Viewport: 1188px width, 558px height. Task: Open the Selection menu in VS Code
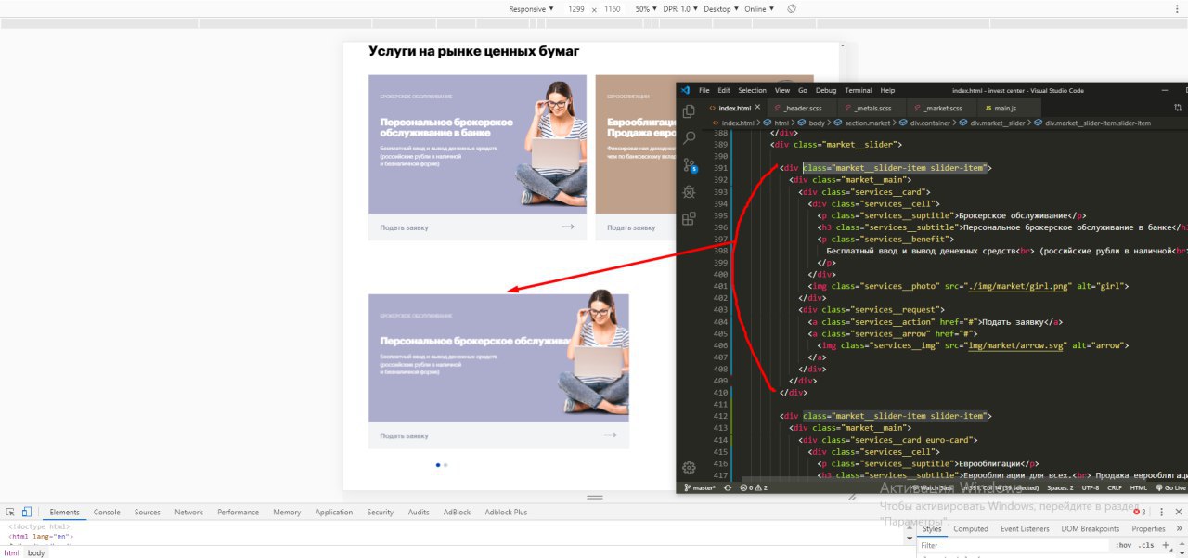pyautogui.click(x=753, y=90)
